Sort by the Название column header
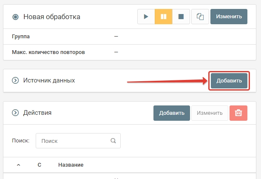The image size is (261, 179). [x=71, y=165]
